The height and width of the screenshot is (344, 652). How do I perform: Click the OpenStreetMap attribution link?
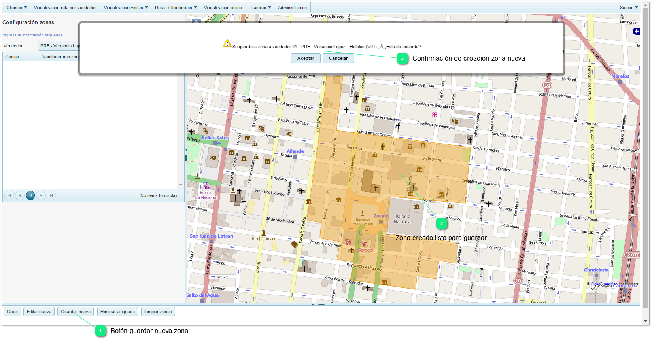[605, 284]
